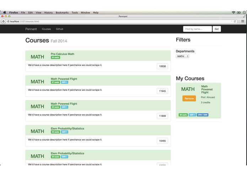Viewport: 247px width, 176px height.
Task: Open the Window menu
Action: coord(85,12)
